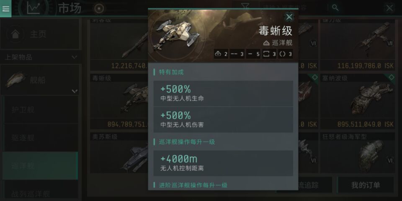The height and width of the screenshot is (201, 402).
Task: Click the 毒蜥级 ship portrait in popup
Action: point(175,35)
